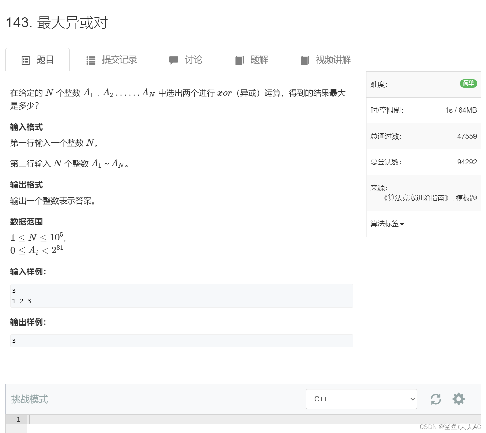Screen dimensions: 486x433
Task: Open the C++ language selector
Action: pos(361,399)
